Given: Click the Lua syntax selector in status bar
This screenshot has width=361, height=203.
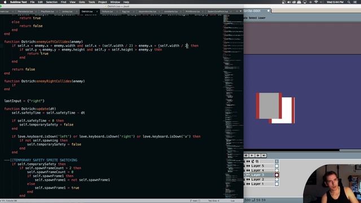Looking at the screenshot, I should click(232, 201).
